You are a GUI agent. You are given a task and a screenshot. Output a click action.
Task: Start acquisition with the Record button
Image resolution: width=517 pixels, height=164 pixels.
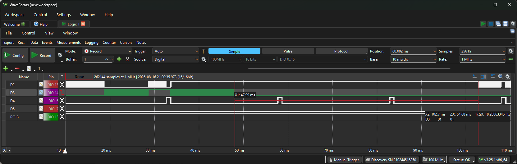43,55
